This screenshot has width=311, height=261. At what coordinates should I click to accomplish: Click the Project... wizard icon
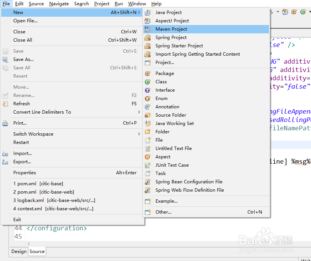point(148,63)
